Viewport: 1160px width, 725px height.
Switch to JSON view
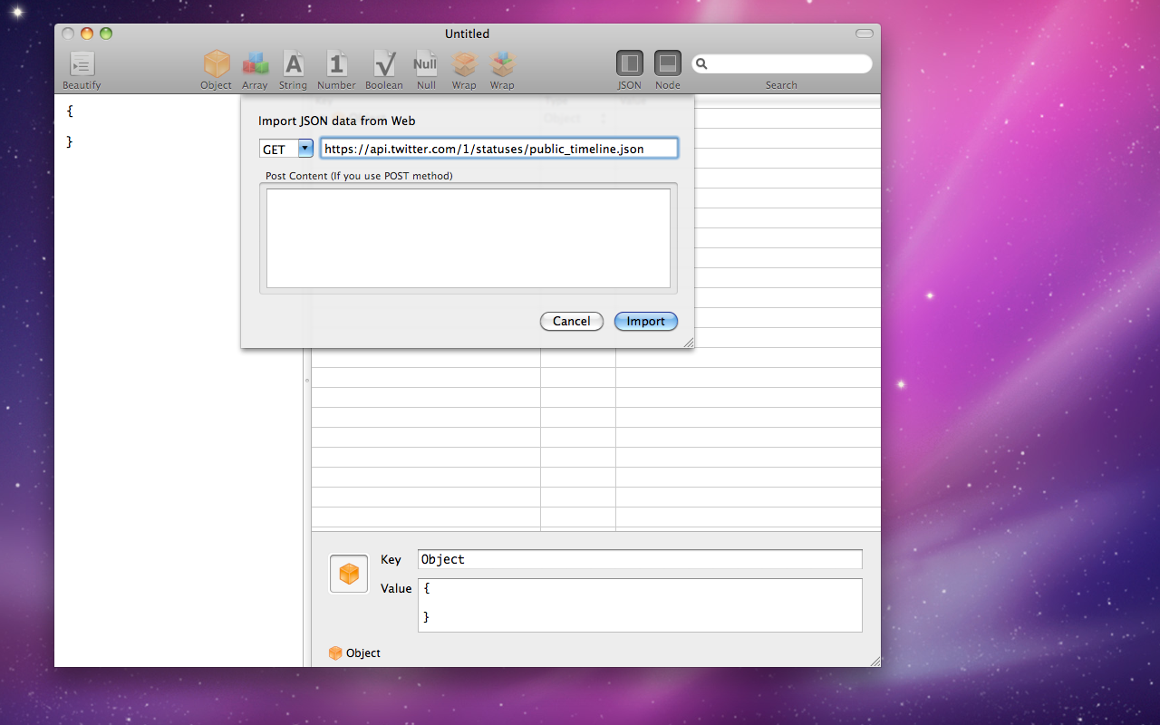[x=629, y=63]
